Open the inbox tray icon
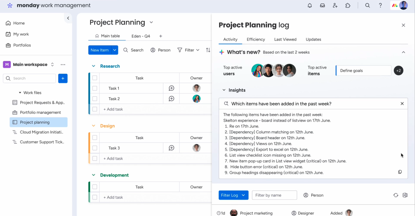 point(322,5)
